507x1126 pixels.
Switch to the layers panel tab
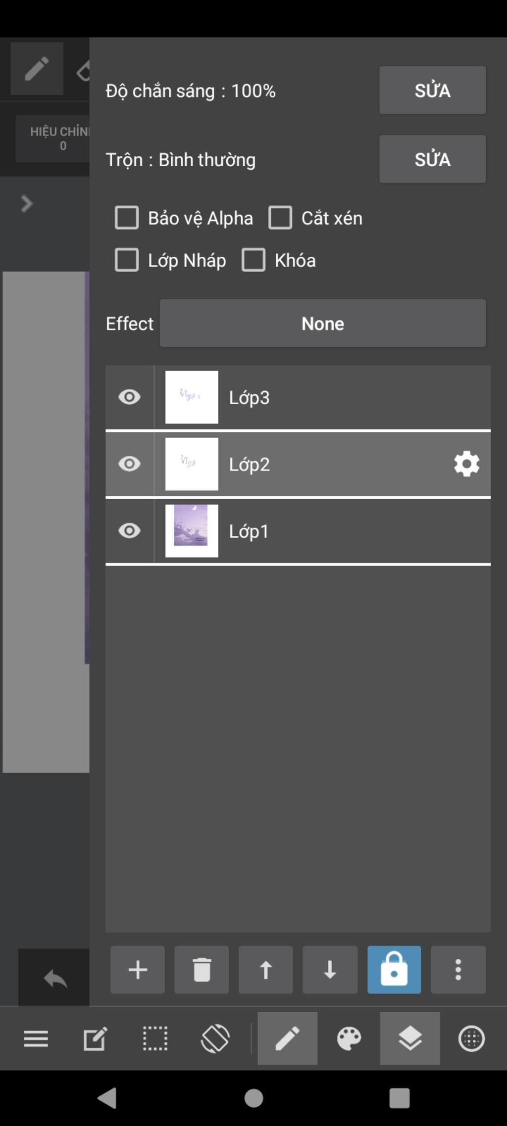point(410,1038)
